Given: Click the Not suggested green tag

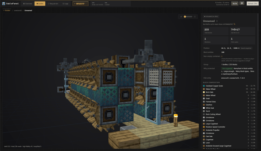Looking at the screenshot, I should [227, 68].
